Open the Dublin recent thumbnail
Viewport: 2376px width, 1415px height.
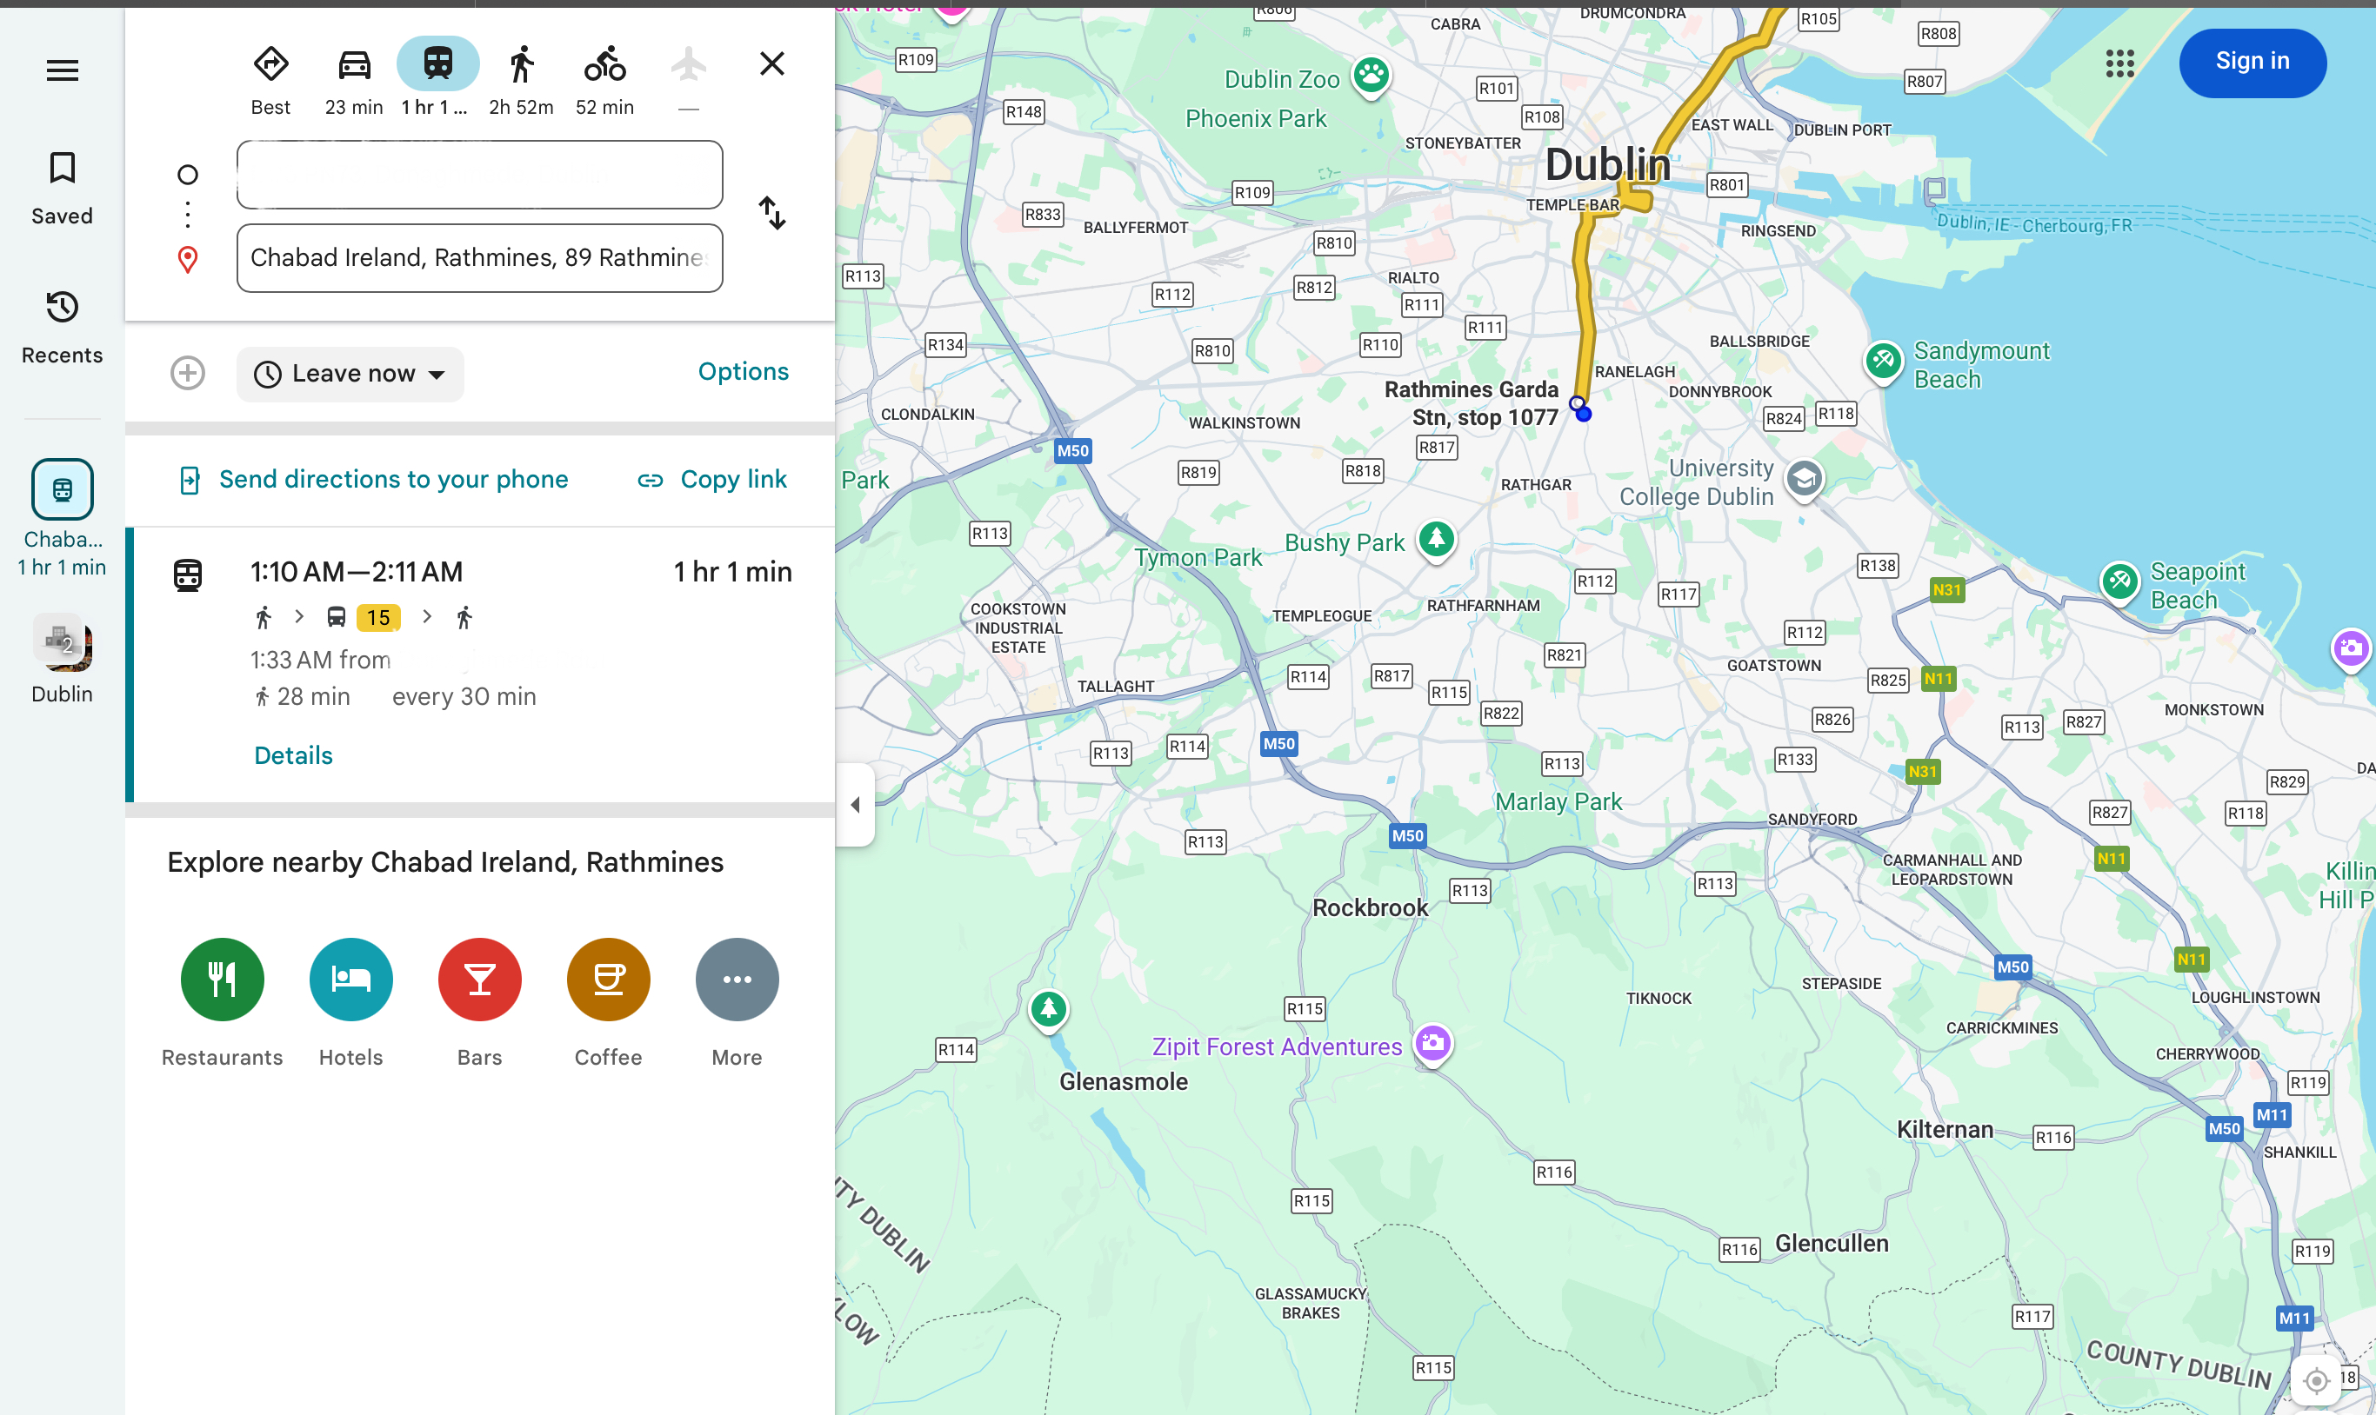tap(62, 659)
